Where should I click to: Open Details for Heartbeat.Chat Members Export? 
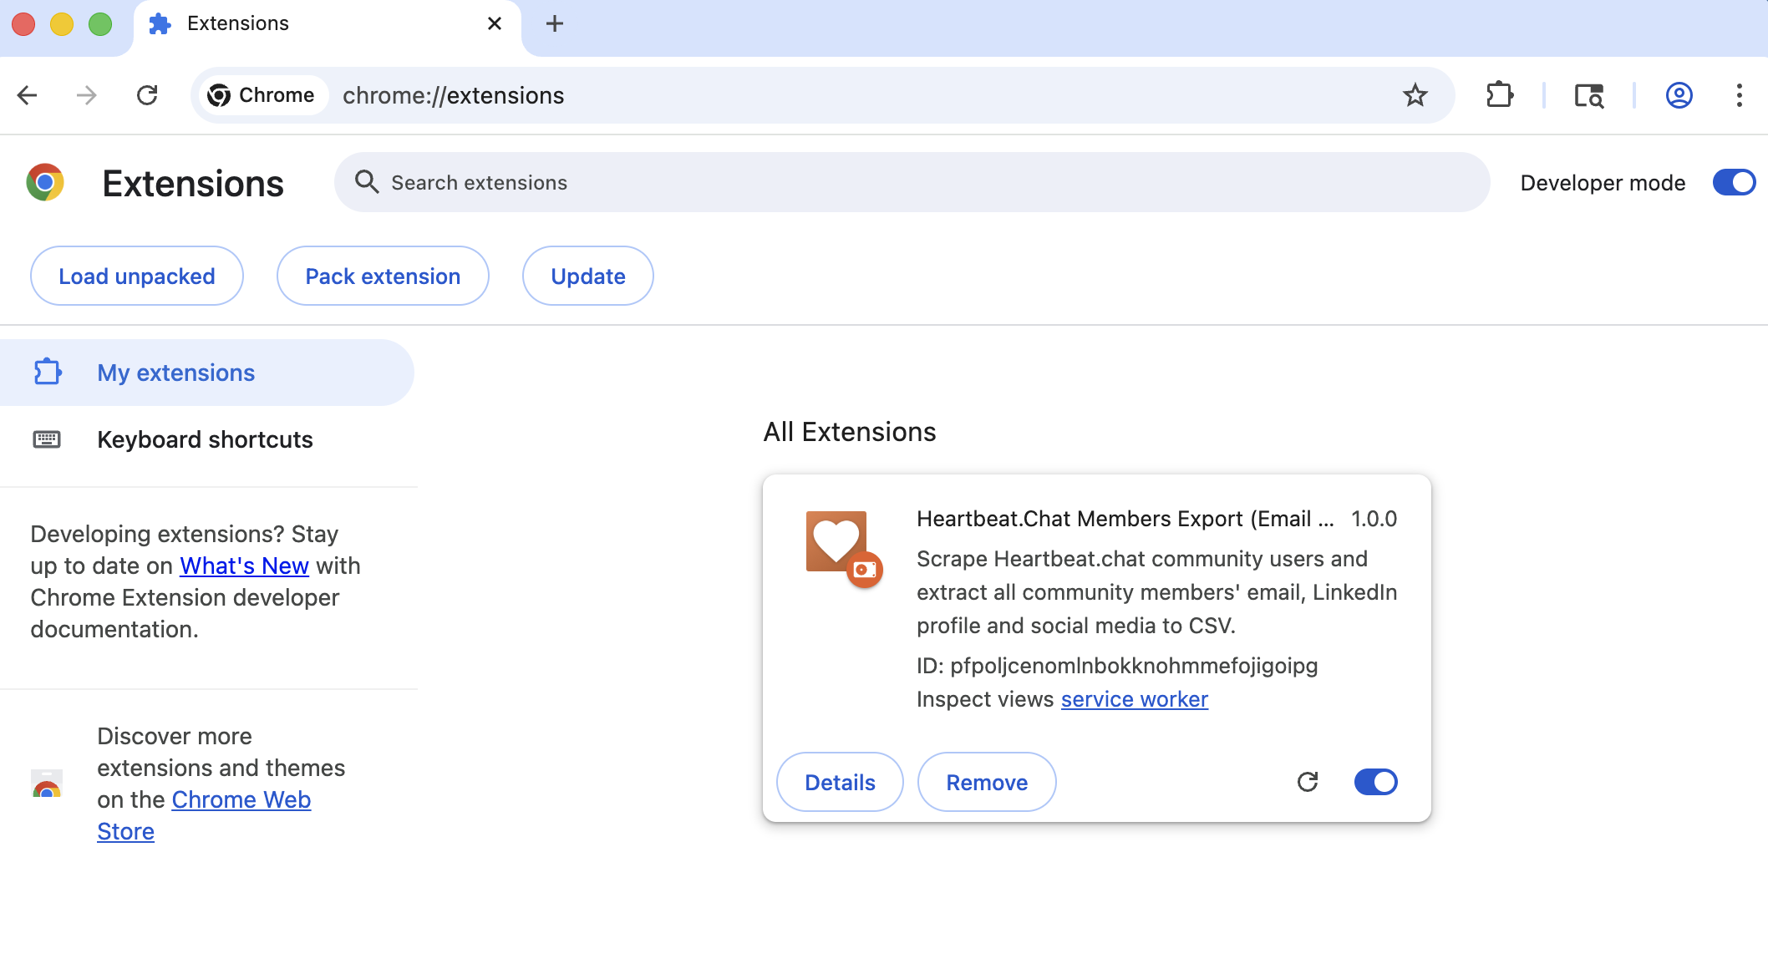[840, 782]
